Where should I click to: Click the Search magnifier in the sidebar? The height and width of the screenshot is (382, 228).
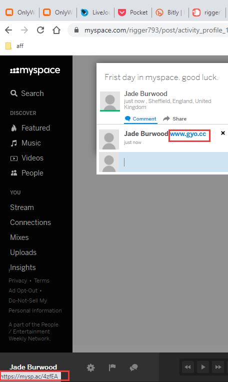(14, 93)
